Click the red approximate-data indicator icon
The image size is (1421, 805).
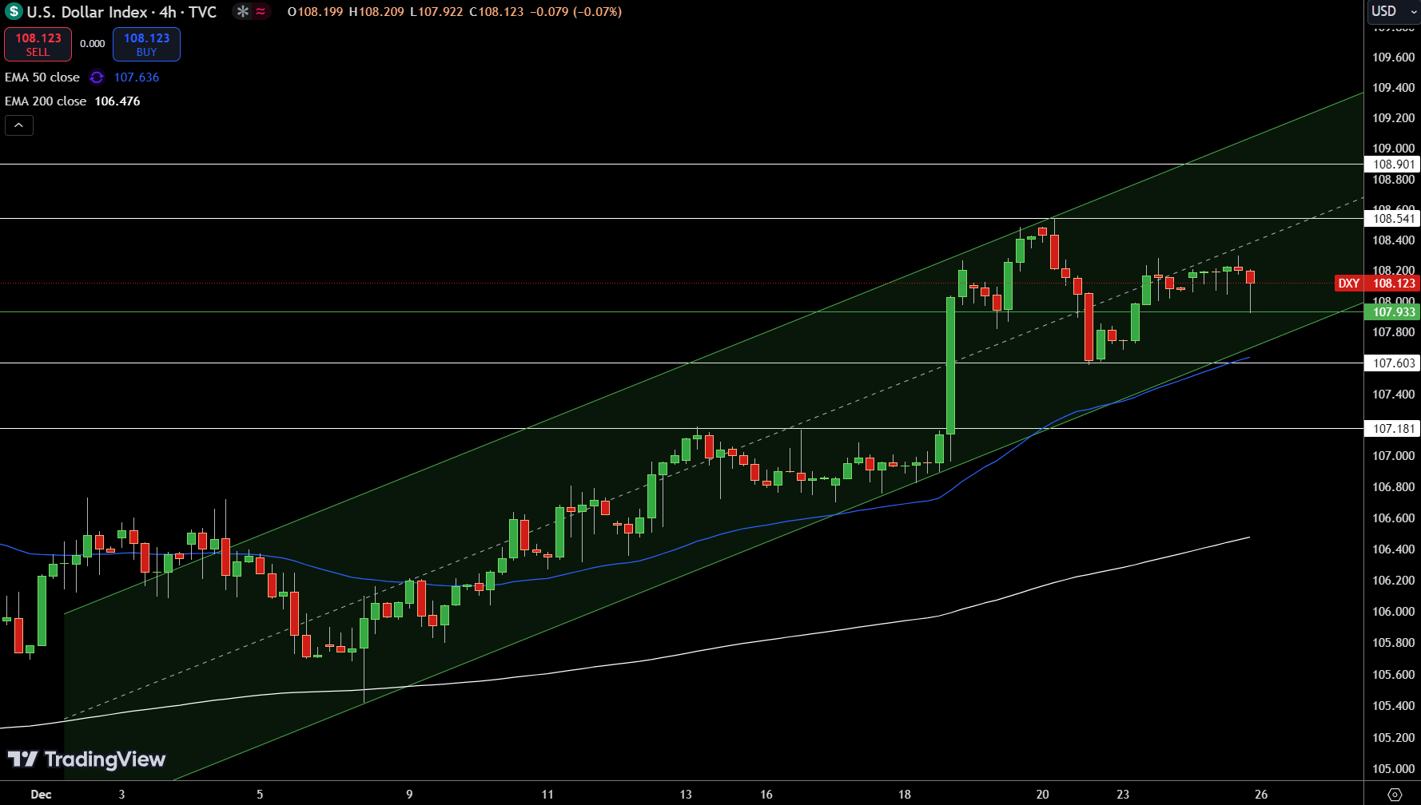[261, 12]
